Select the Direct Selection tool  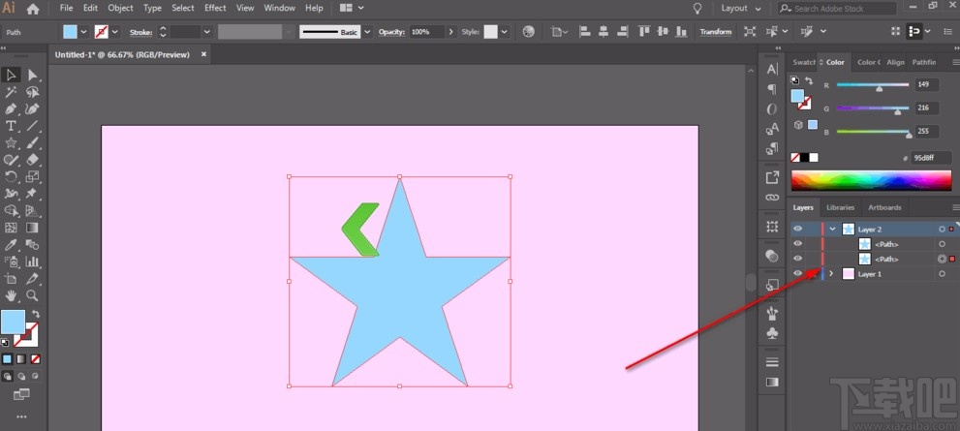pos(32,75)
